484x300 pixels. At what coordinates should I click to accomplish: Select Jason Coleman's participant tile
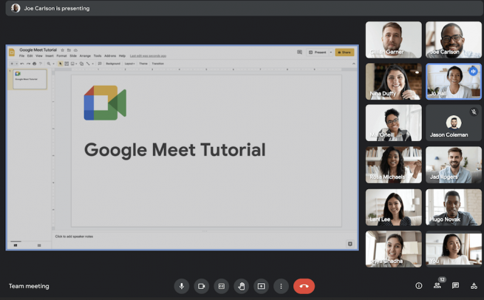(453, 123)
